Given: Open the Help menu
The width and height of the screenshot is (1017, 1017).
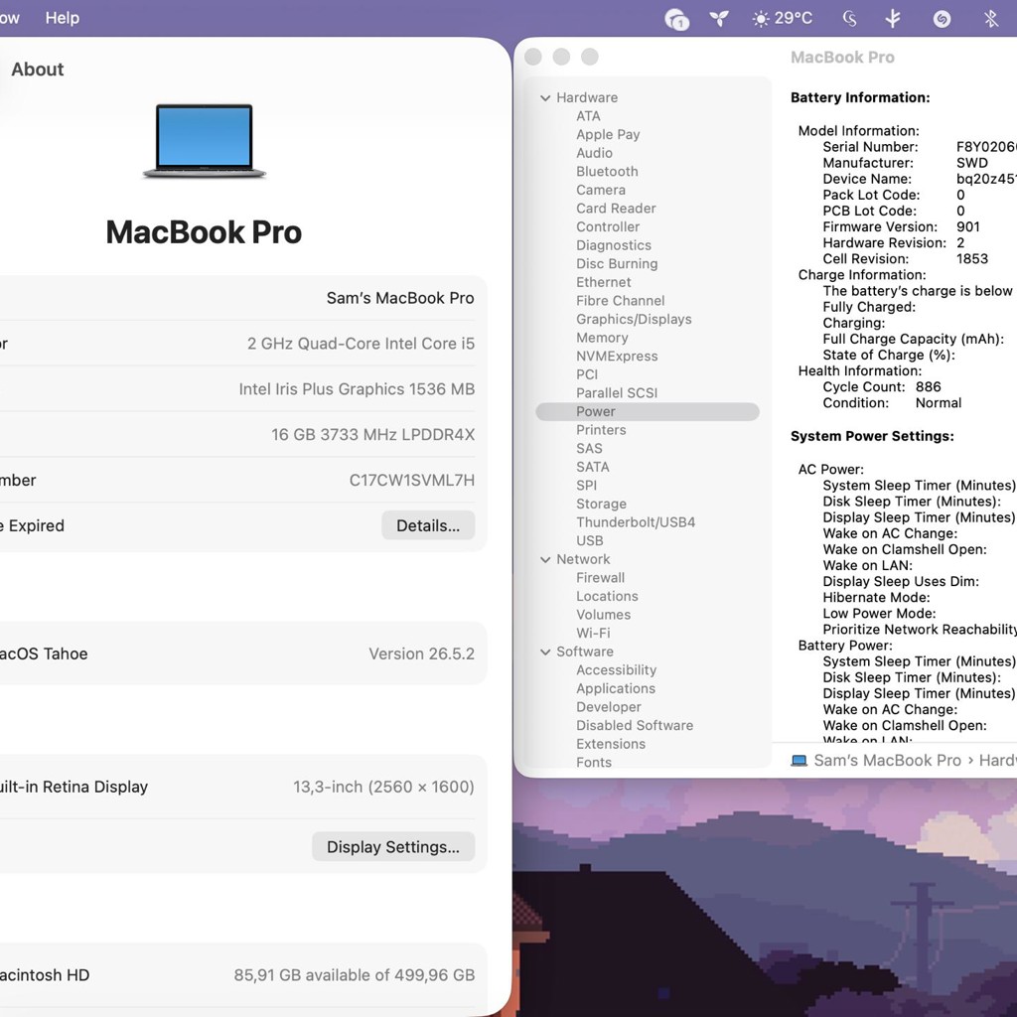Looking at the screenshot, I should [63, 18].
